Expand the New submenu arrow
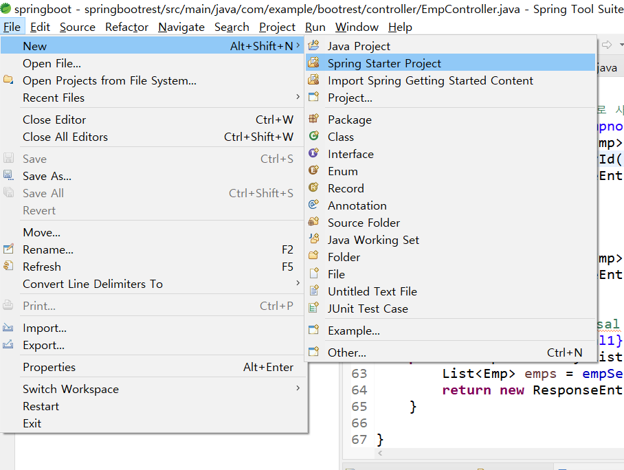The width and height of the screenshot is (624, 470). tap(298, 46)
